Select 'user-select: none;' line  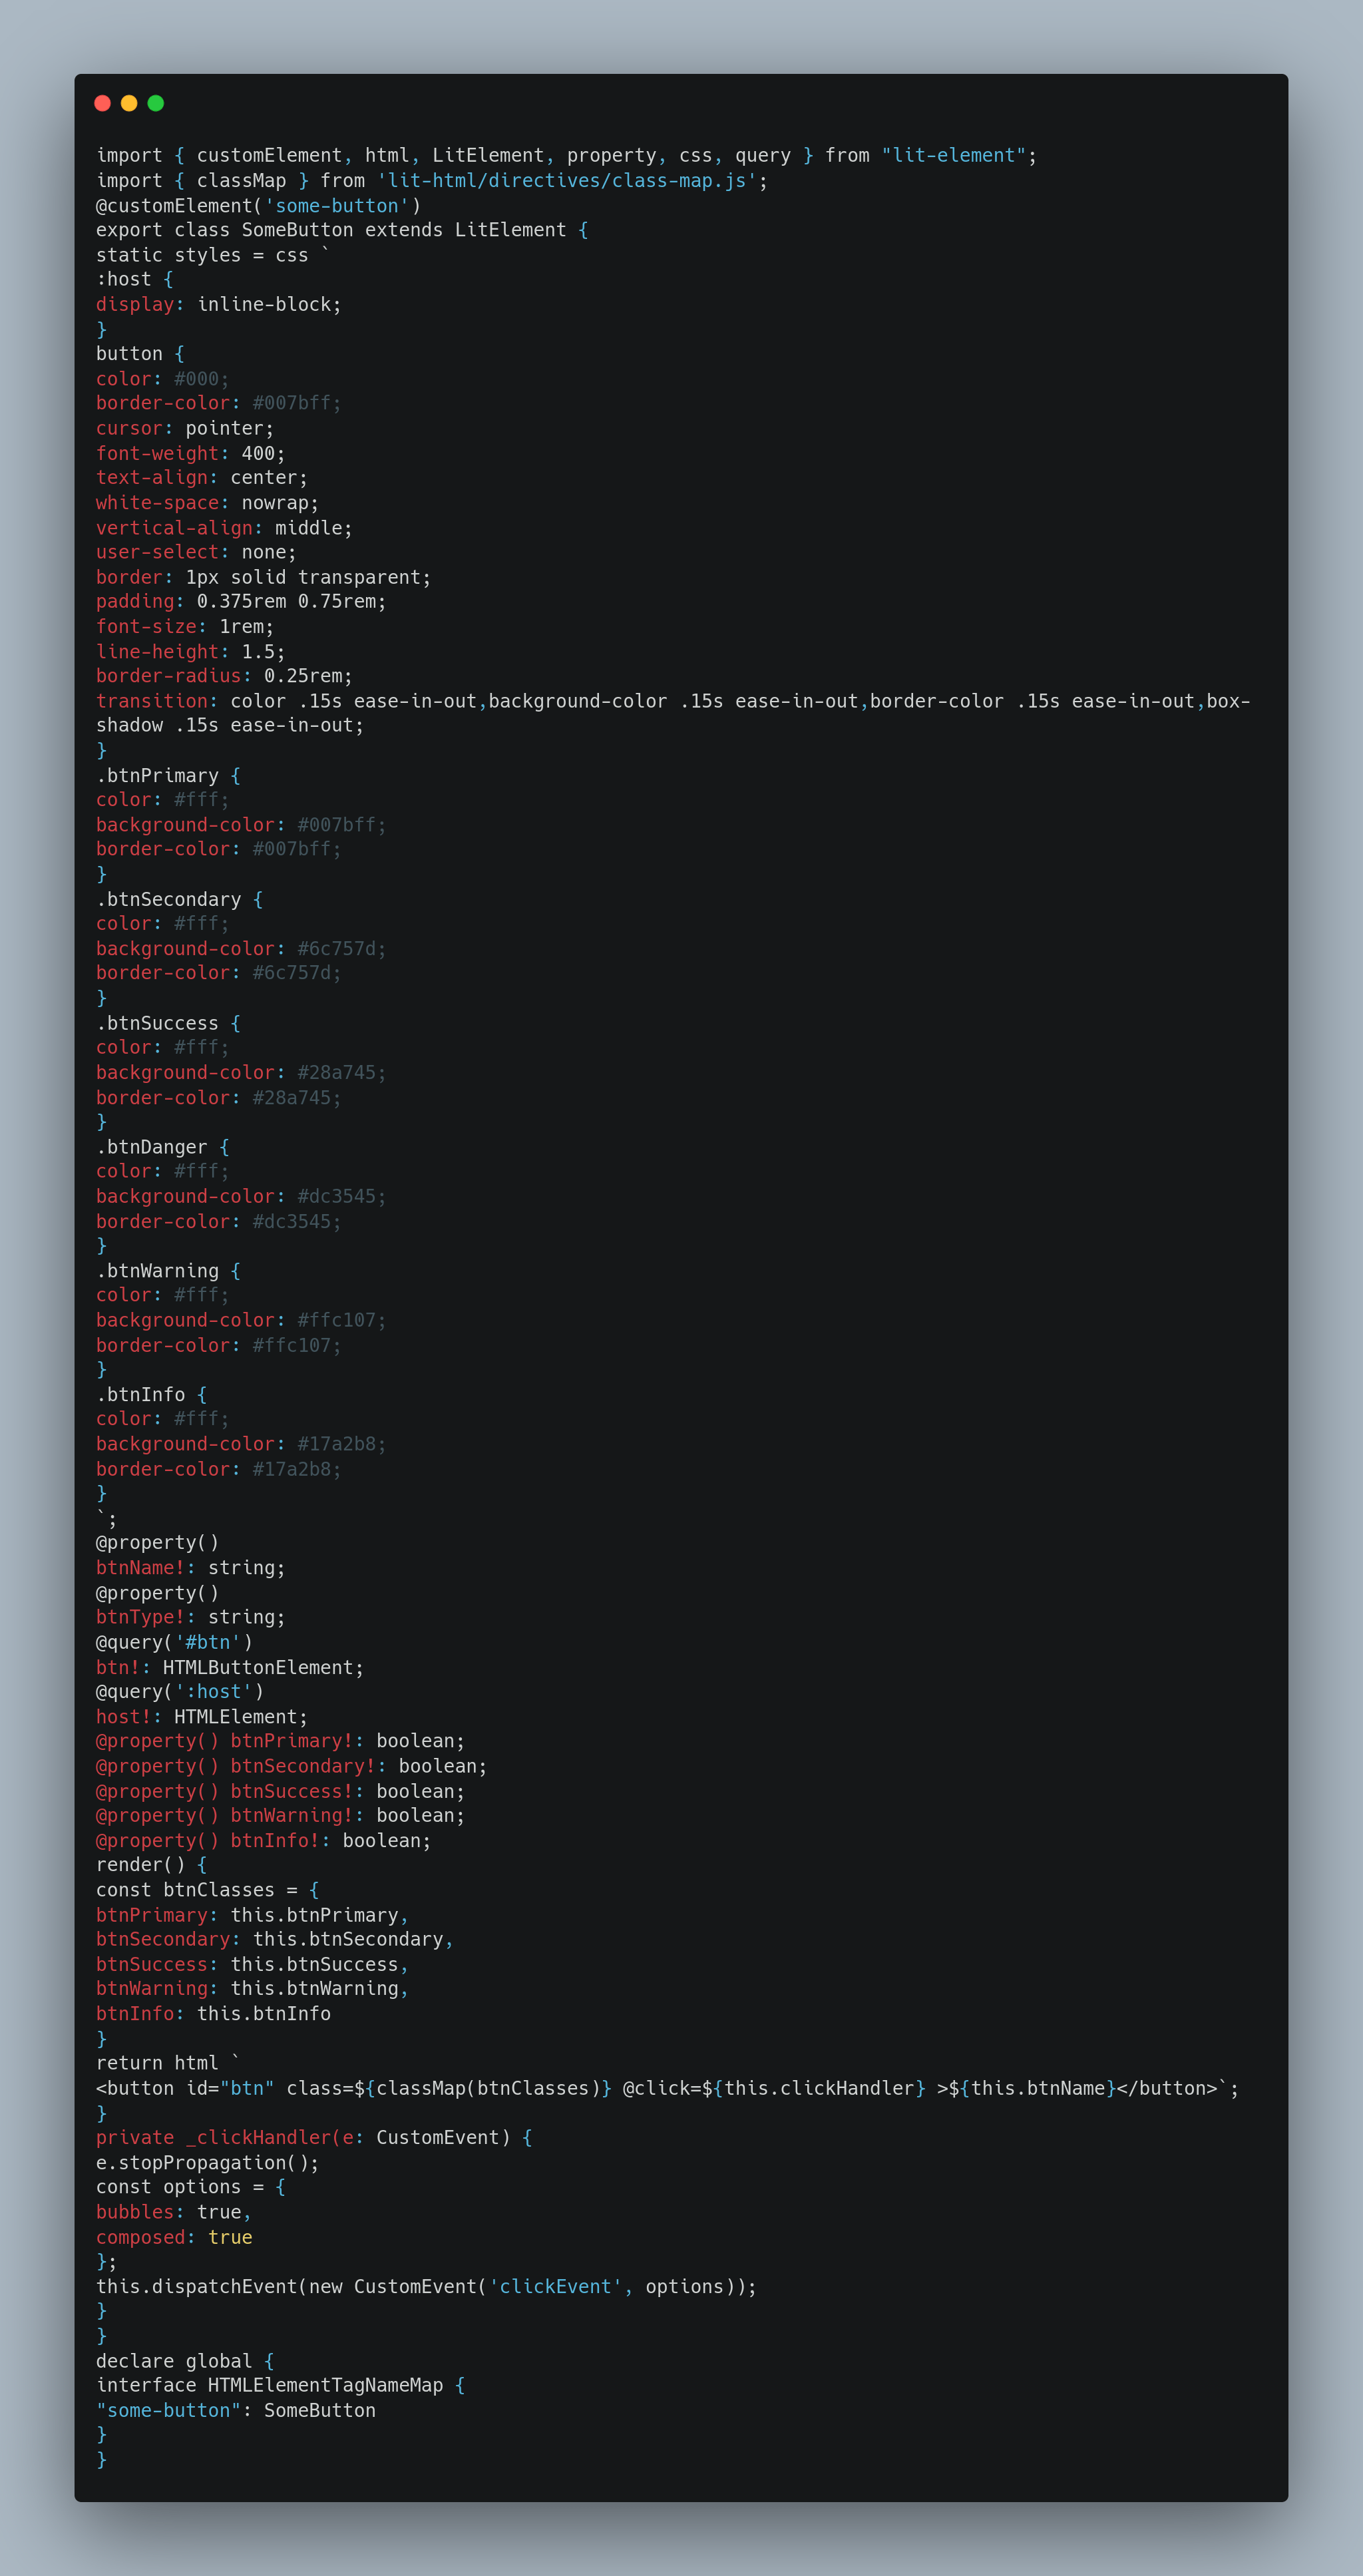point(196,552)
